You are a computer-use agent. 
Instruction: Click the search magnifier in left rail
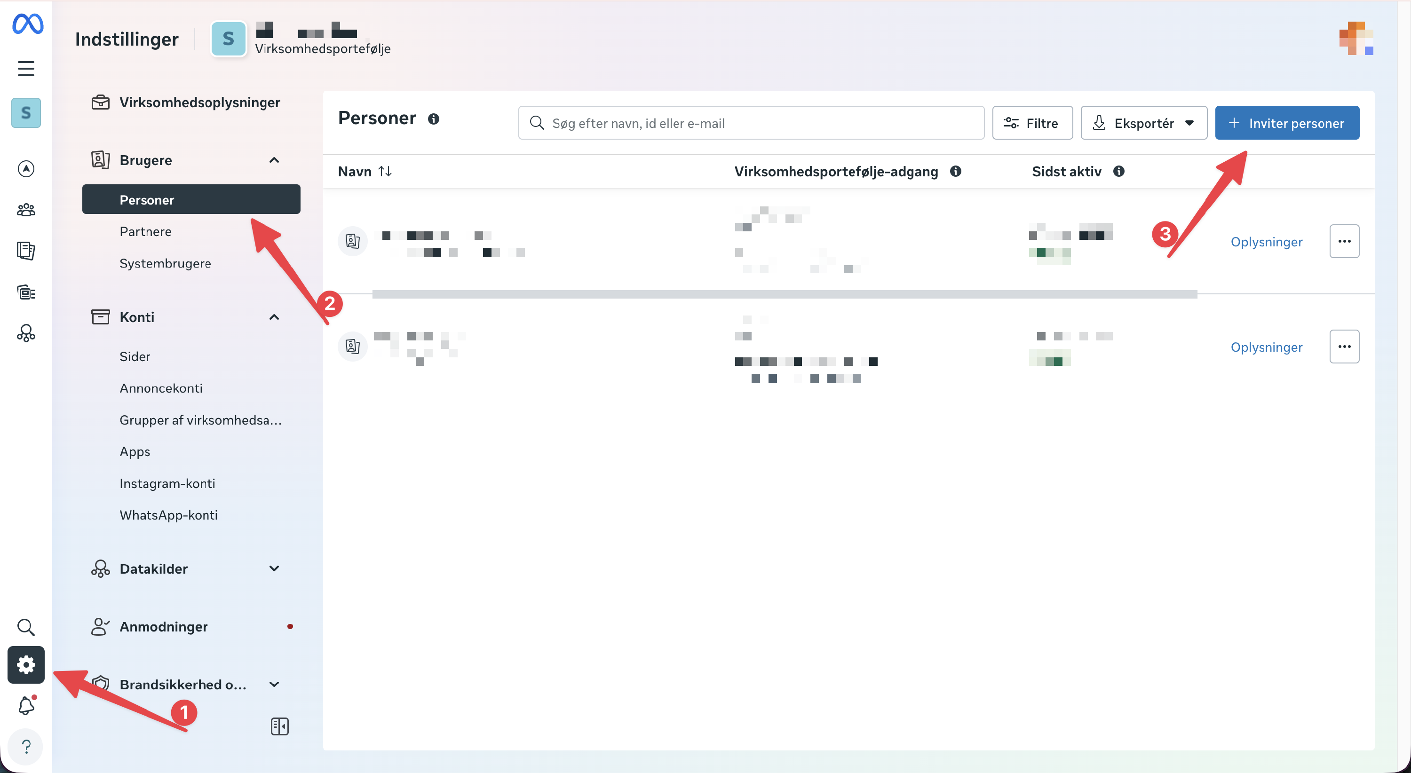click(x=26, y=627)
